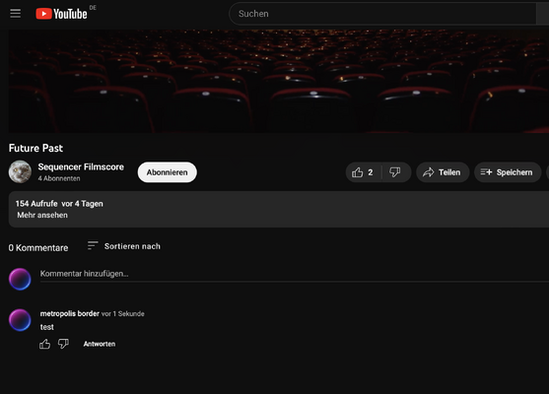The image size is (549, 394).
Task: Dislike the 'test' comment
Action: [63, 344]
